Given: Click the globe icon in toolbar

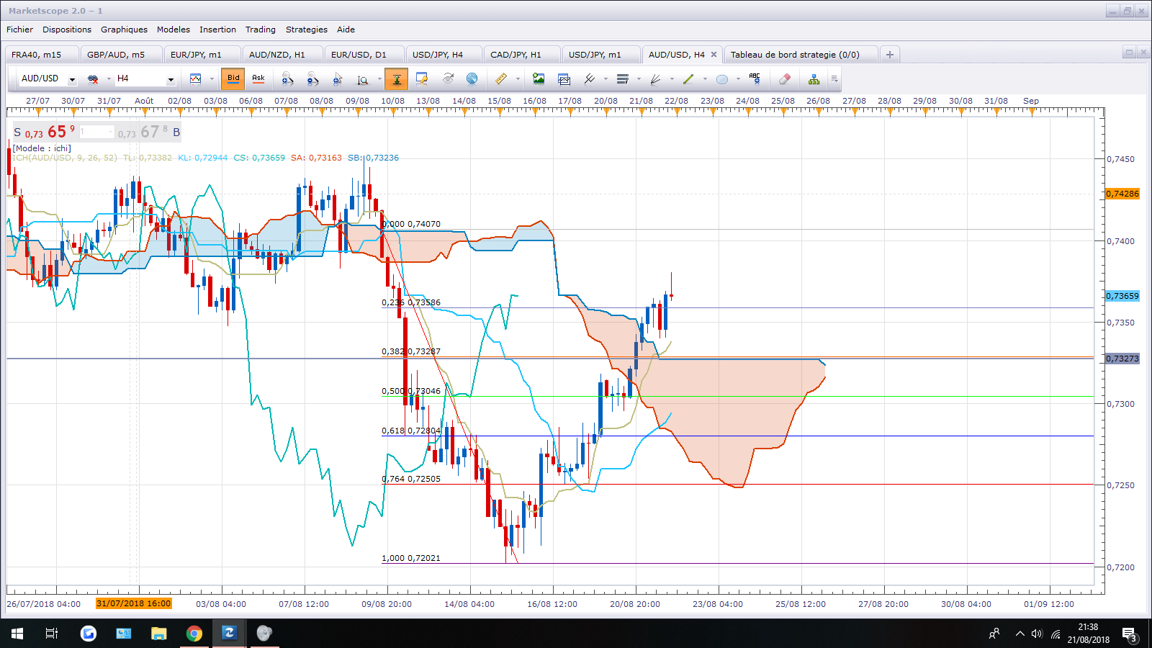Looking at the screenshot, I should point(472,78).
